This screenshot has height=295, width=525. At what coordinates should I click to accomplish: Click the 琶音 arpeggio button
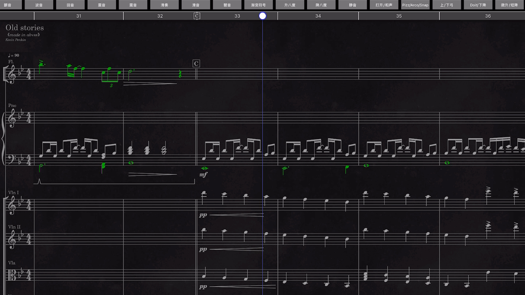[227, 5]
